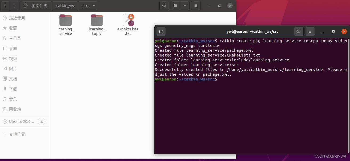Screen dimensions: 350x161
Task: Open the terminal hamburger menu
Action: point(310,31)
